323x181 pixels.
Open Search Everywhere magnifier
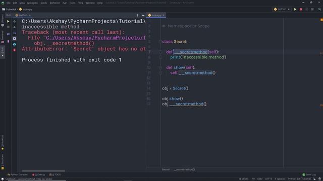coord(319,9)
